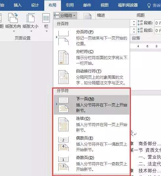This screenshot has height=176, width=161.
Task: Expand the 栏 dropdown arrow
Action: coord(47,31)
